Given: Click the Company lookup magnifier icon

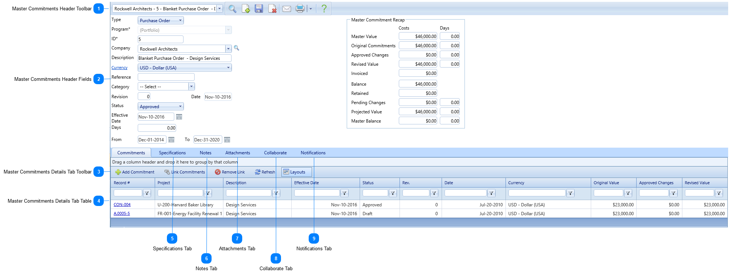Looking at the screenshot, I should pyautogui.click(x=236, y=48).
